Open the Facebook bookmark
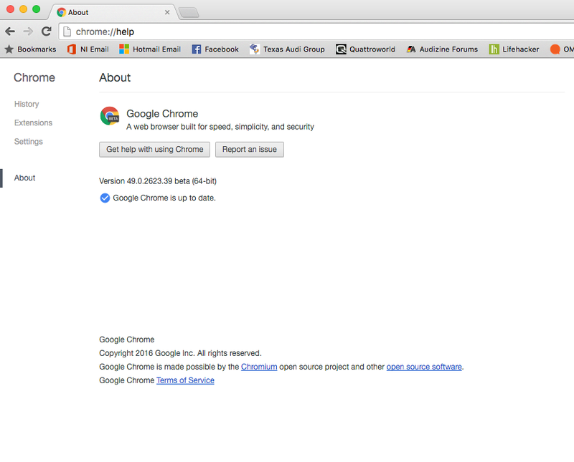 click(215, 49)
